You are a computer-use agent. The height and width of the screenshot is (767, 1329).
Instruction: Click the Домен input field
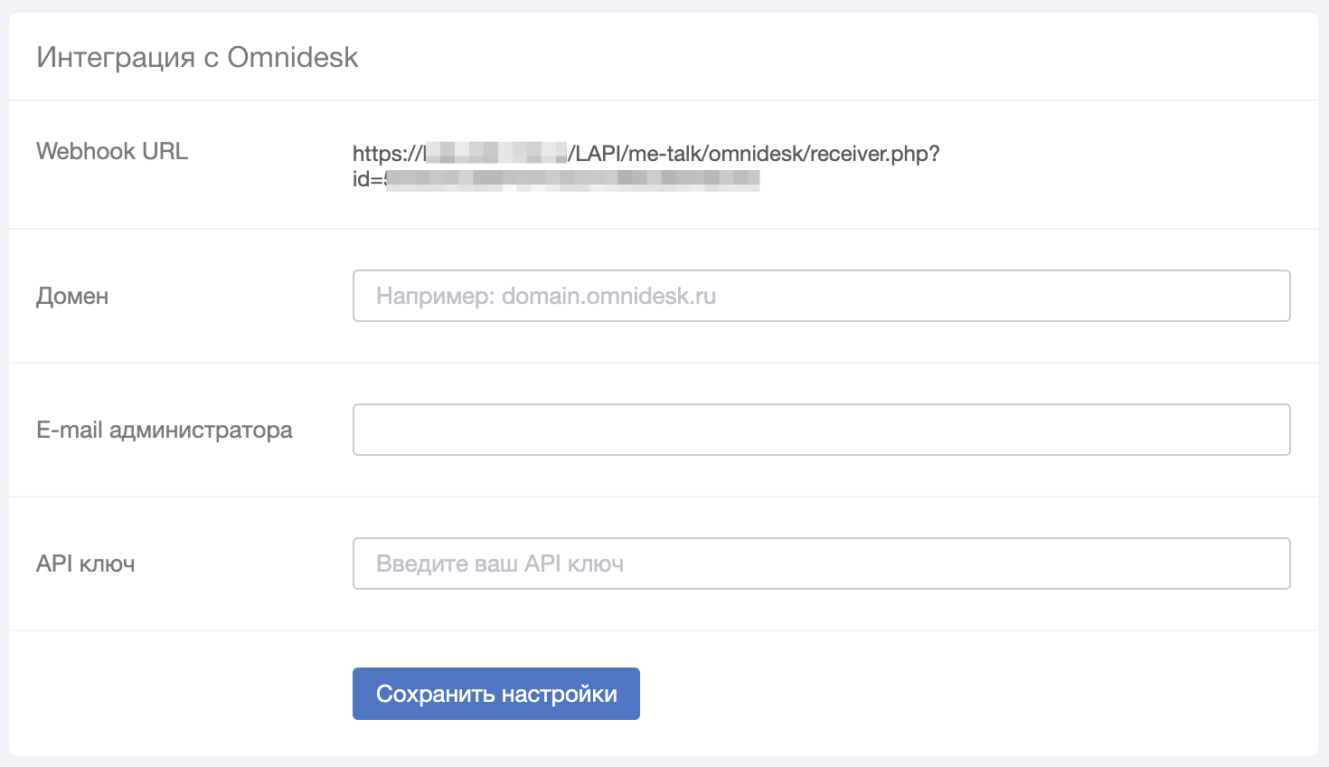click(x=821, y=296)
